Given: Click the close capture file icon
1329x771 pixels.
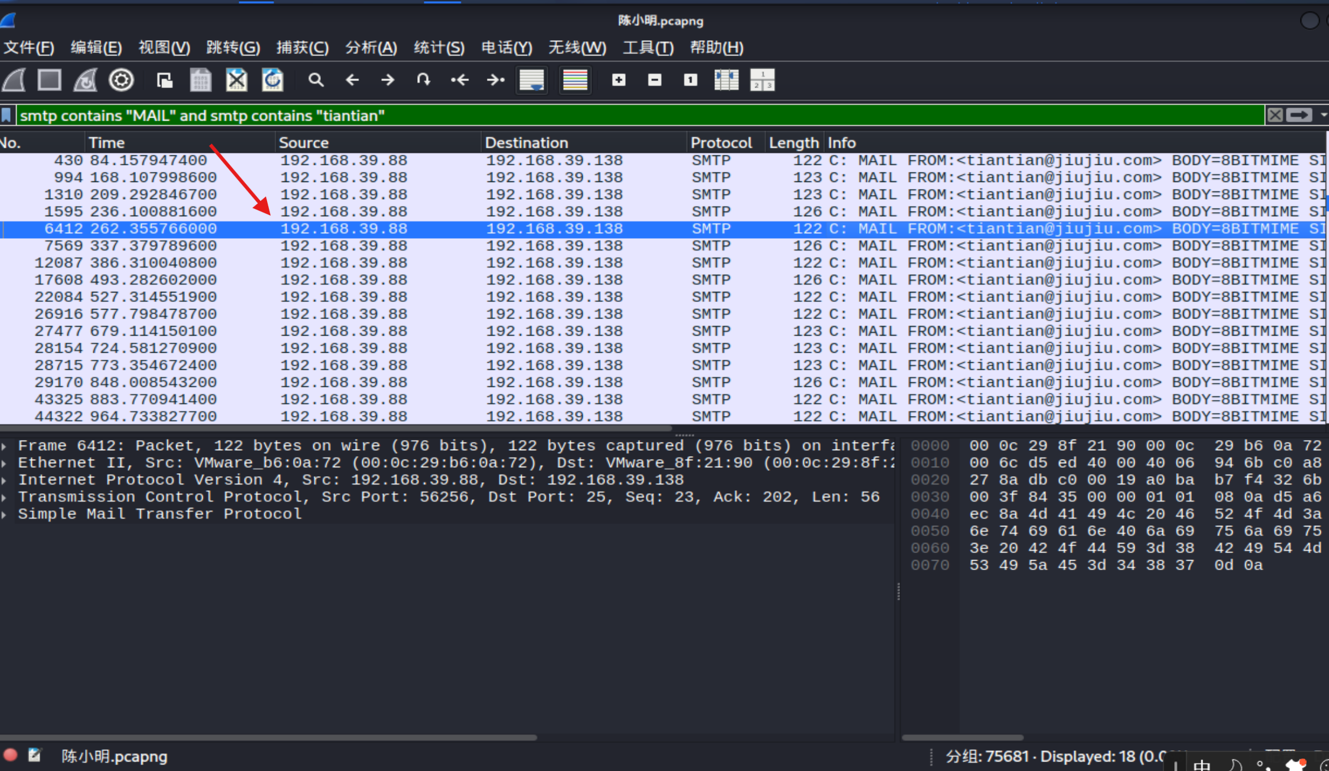Looking at the screenshot, I should coord(236,80).
